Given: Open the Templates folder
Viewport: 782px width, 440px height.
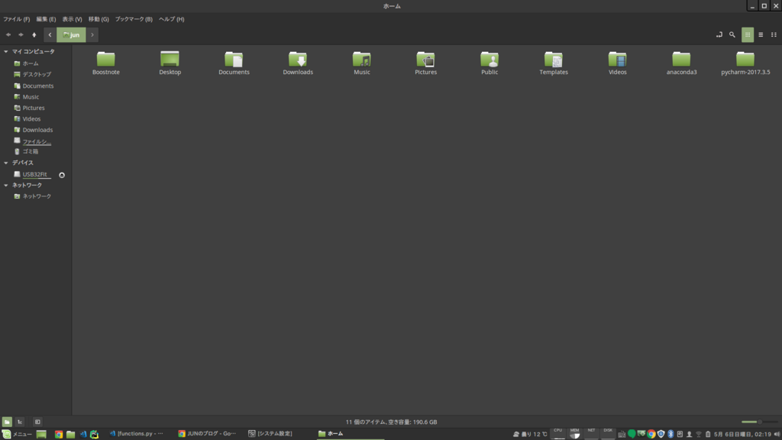Looking at the screenshot, I should 554,63.
